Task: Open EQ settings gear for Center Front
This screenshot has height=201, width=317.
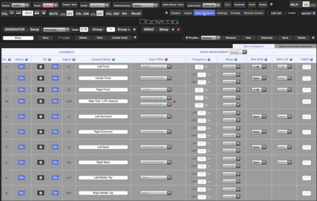Action: (x=41, y=78)
